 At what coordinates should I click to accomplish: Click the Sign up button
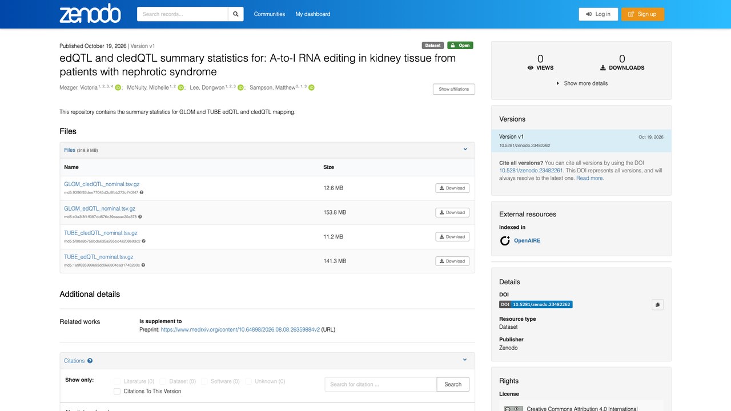pos(642,14)
